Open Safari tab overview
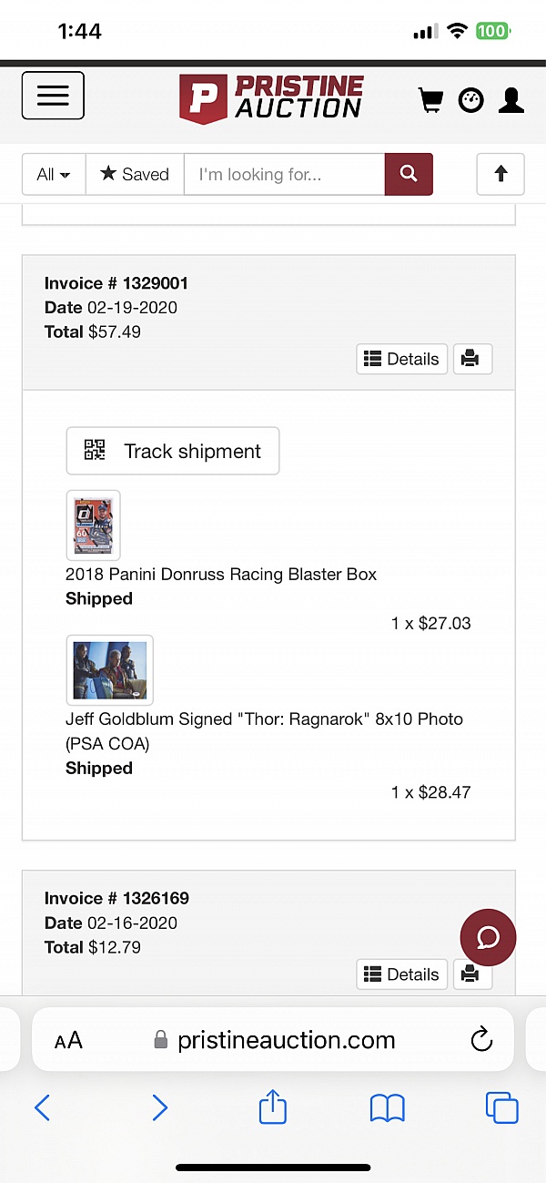 (501, 1107)
